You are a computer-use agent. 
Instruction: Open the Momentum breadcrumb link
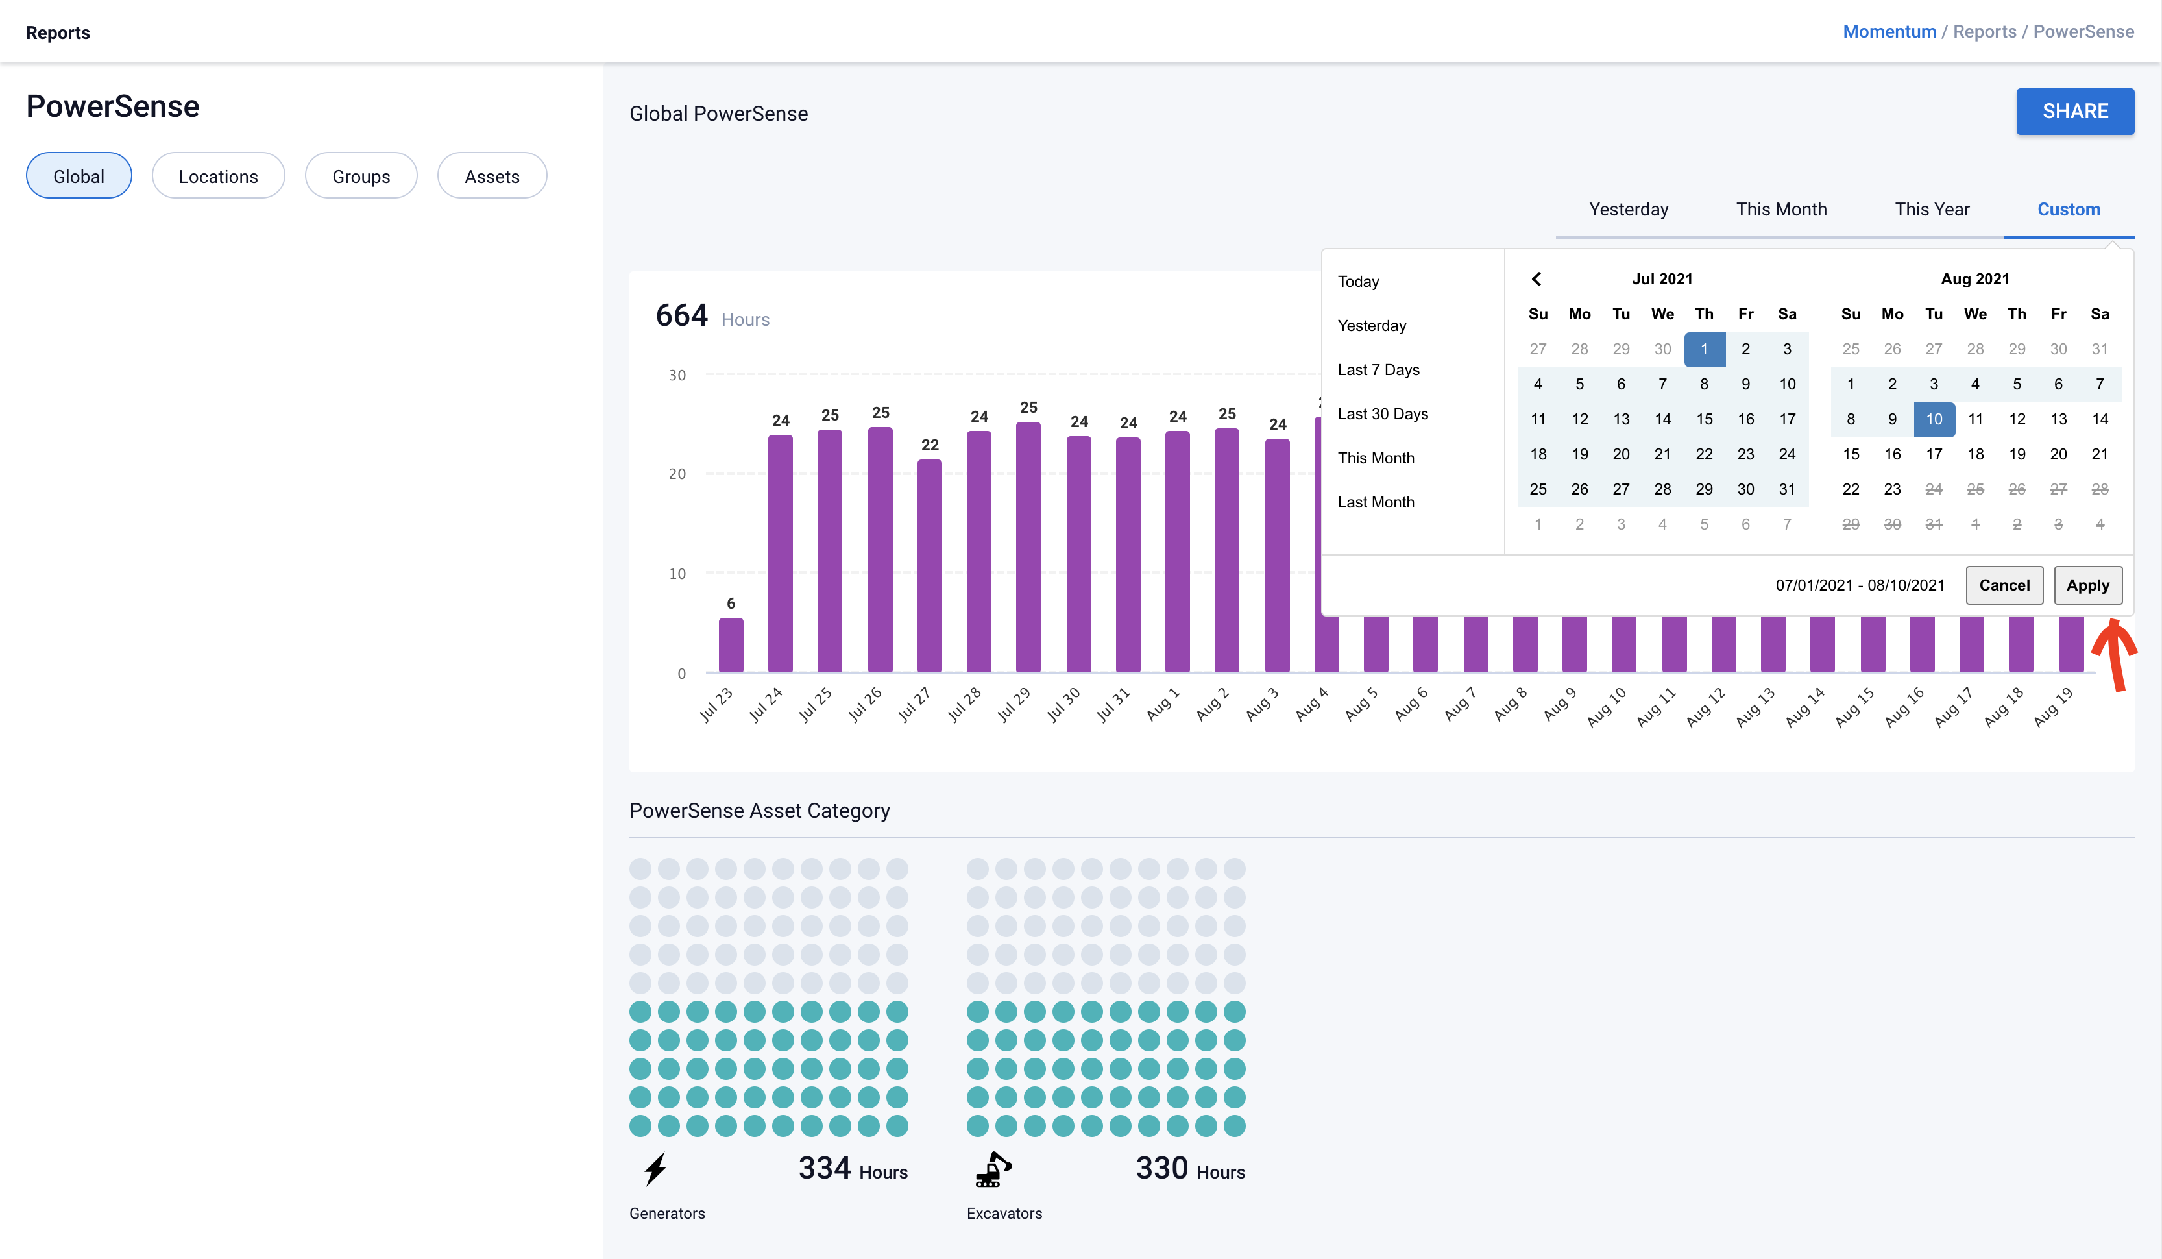point(1889,32)
